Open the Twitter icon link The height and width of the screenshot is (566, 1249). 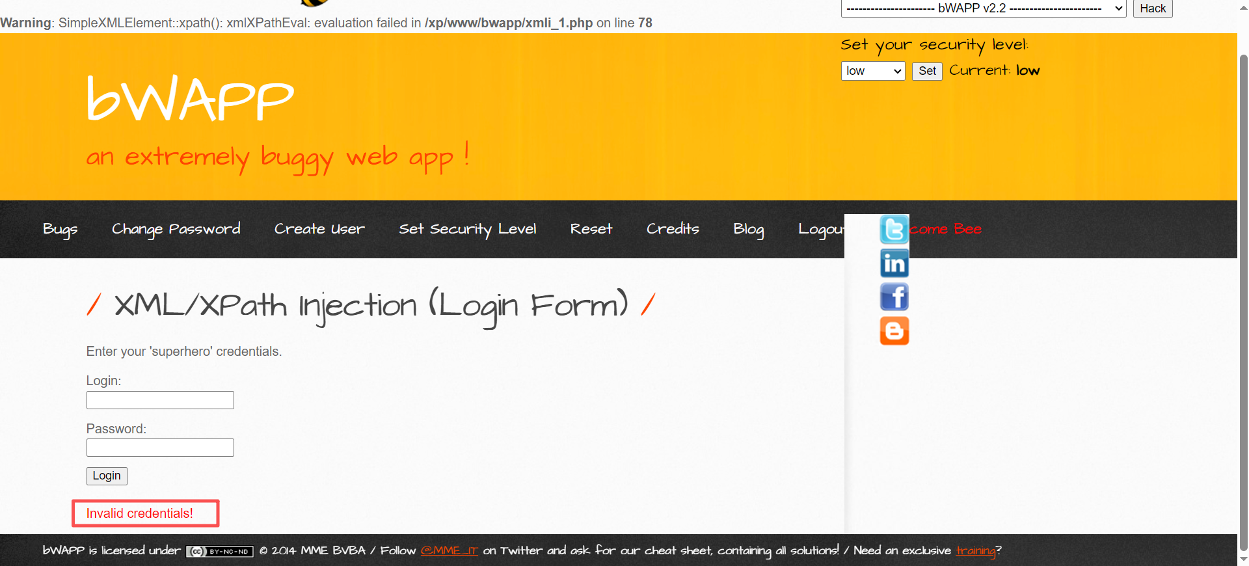pos(894,230)
